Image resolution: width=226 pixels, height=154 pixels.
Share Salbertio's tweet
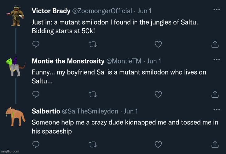pyautogui.click(x=215, y=144)
